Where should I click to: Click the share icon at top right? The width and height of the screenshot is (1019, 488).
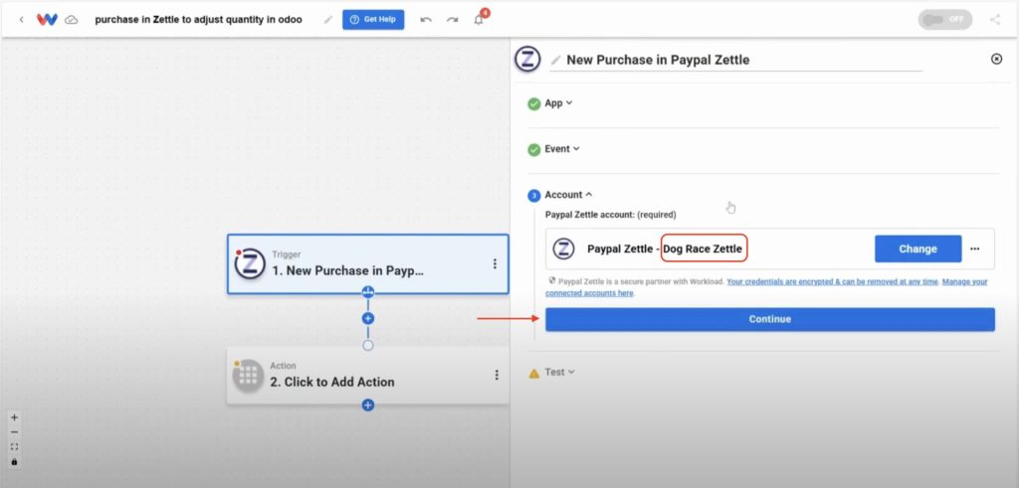point(995,20)
